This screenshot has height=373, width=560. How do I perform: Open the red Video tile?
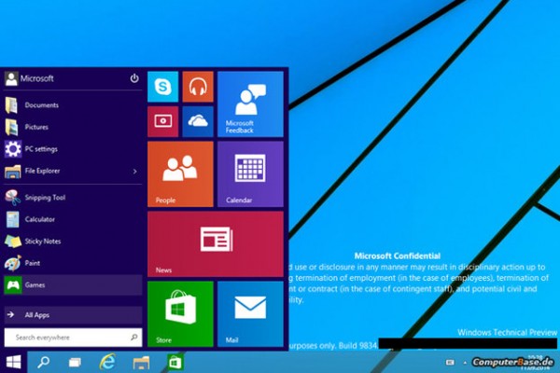162,121
